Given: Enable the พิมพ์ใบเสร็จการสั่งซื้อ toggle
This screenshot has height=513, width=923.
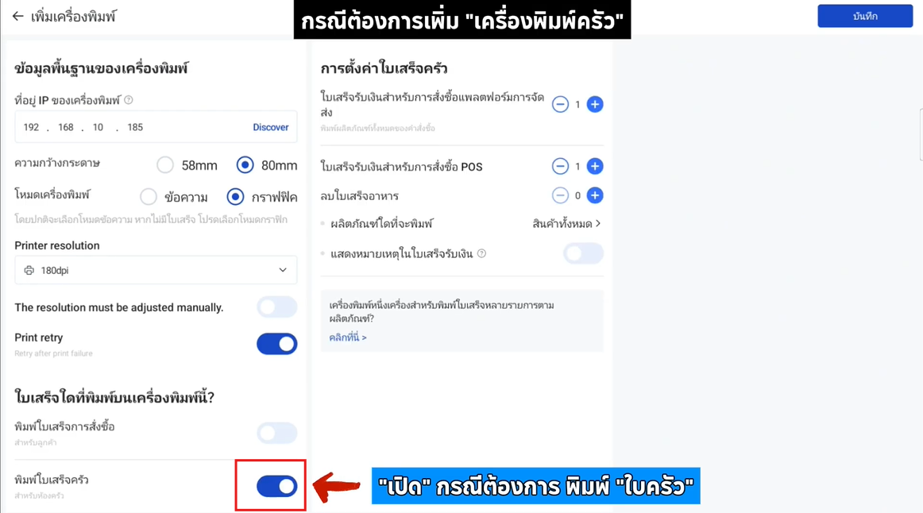Looking at the screenshot, I should pos(276,433).
